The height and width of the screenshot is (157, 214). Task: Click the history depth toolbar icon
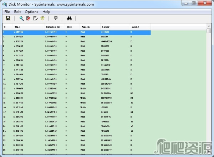(56, 19)
